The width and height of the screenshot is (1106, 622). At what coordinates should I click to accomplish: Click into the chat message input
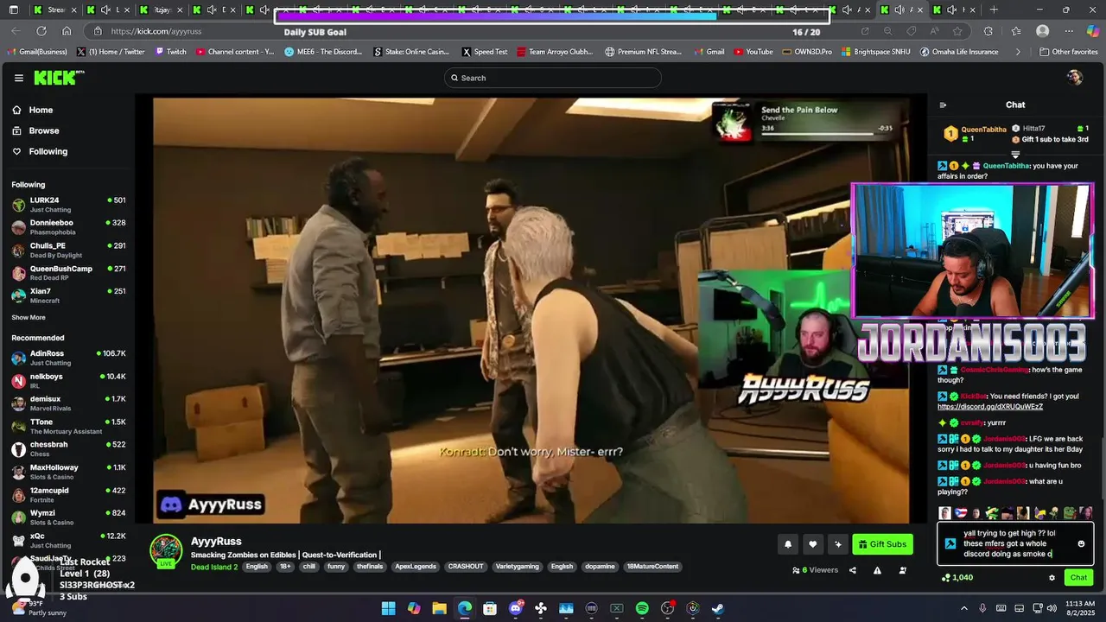pos(1016,544)
